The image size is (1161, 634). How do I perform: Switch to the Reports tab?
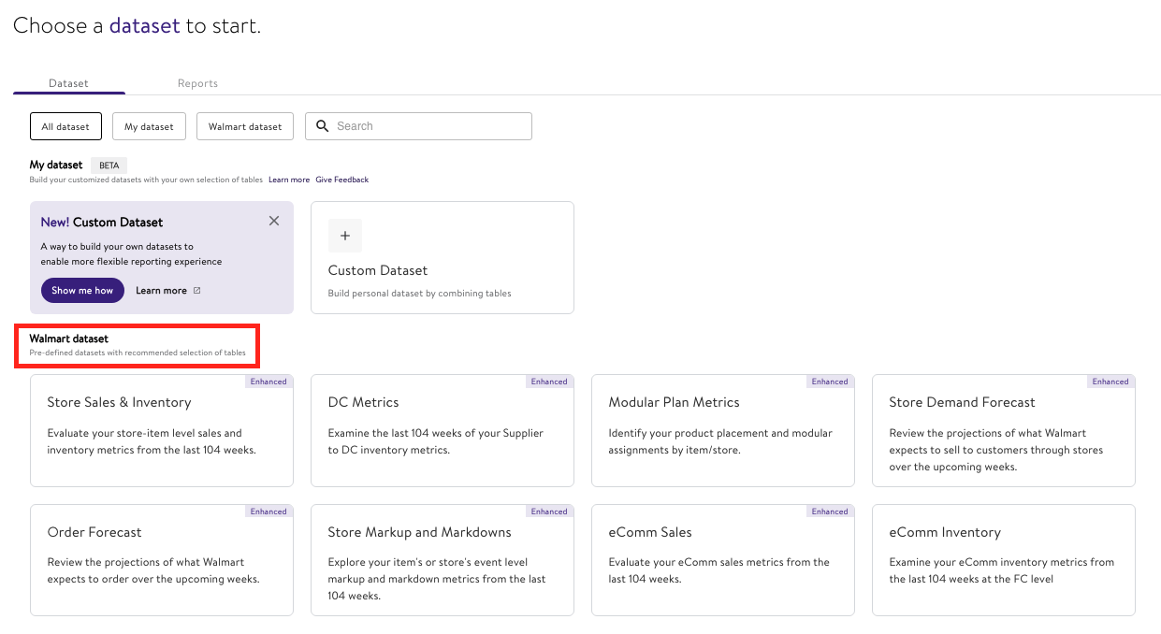pyautogui.click(x=197, y=83)
